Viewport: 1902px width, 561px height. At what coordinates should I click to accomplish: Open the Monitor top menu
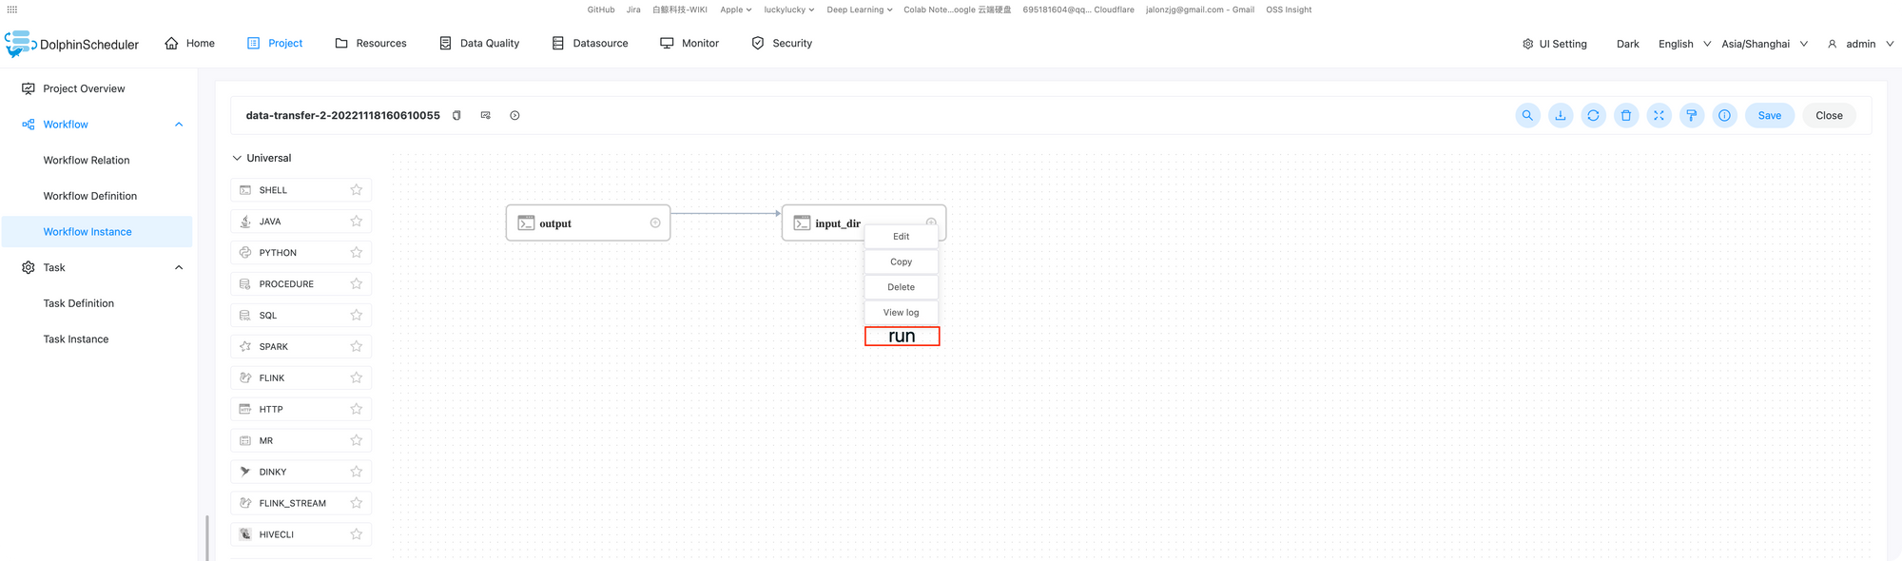[689, 44]
